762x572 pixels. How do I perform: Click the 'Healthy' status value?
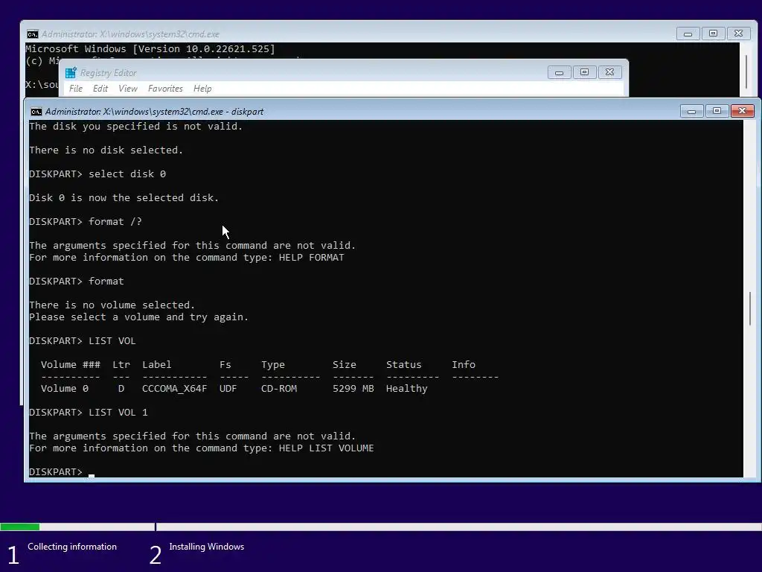[x=407, y=389]
